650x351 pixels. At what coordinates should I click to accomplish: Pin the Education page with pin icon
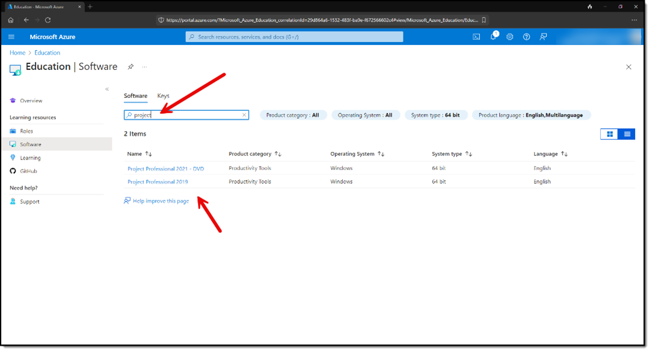coord(130,67)
